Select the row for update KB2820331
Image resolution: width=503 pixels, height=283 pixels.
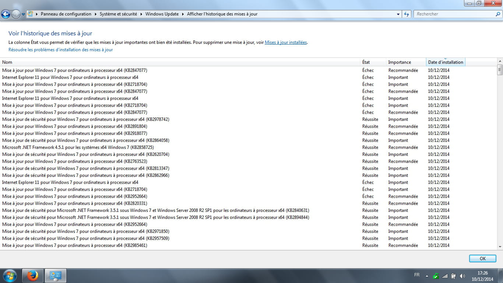[248, 203]
